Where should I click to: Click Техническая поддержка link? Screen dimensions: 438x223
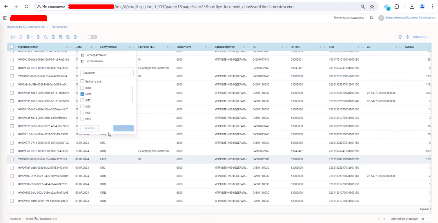349,18
